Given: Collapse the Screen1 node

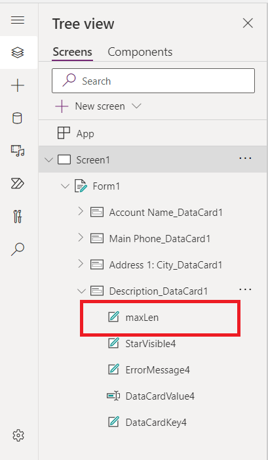Looking at the screenshot, I should tap(48, 160).
